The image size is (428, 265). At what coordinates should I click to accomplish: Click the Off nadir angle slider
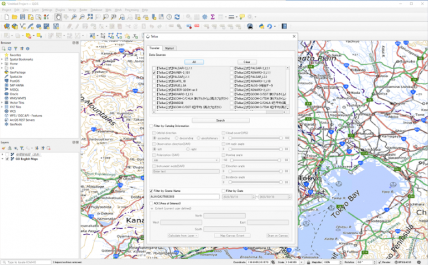point(255,149)
